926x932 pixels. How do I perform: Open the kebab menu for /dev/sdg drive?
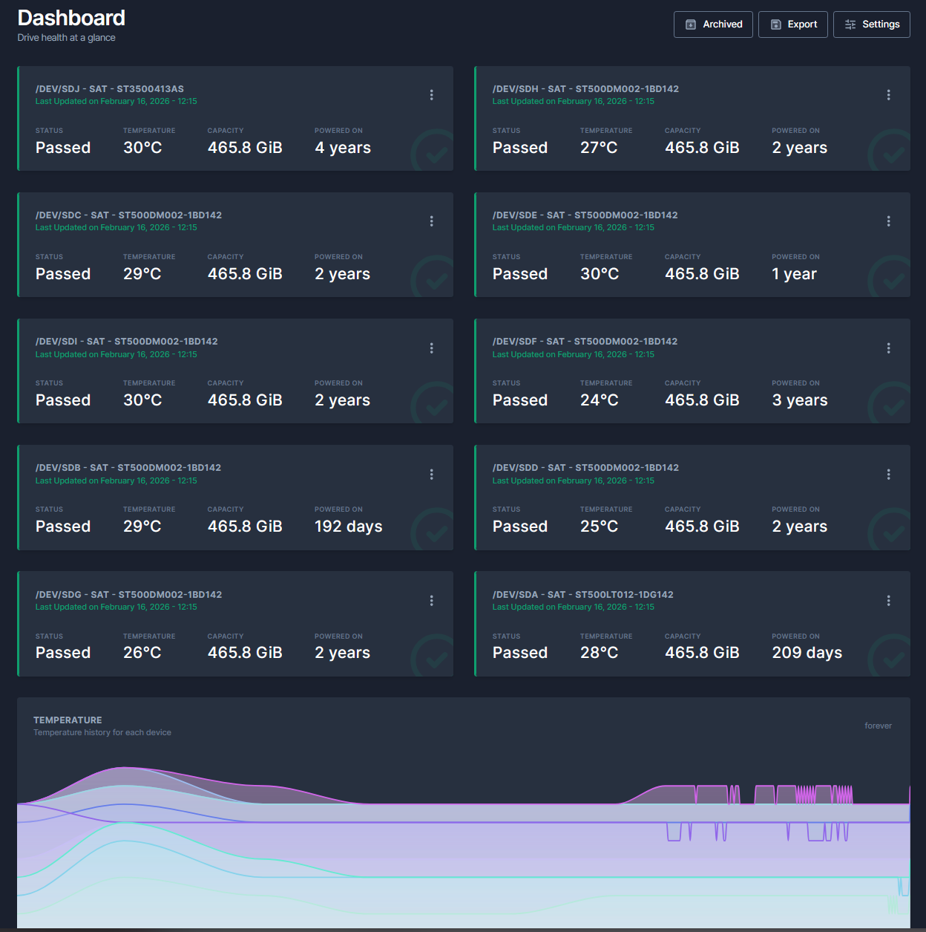(431, 601)
